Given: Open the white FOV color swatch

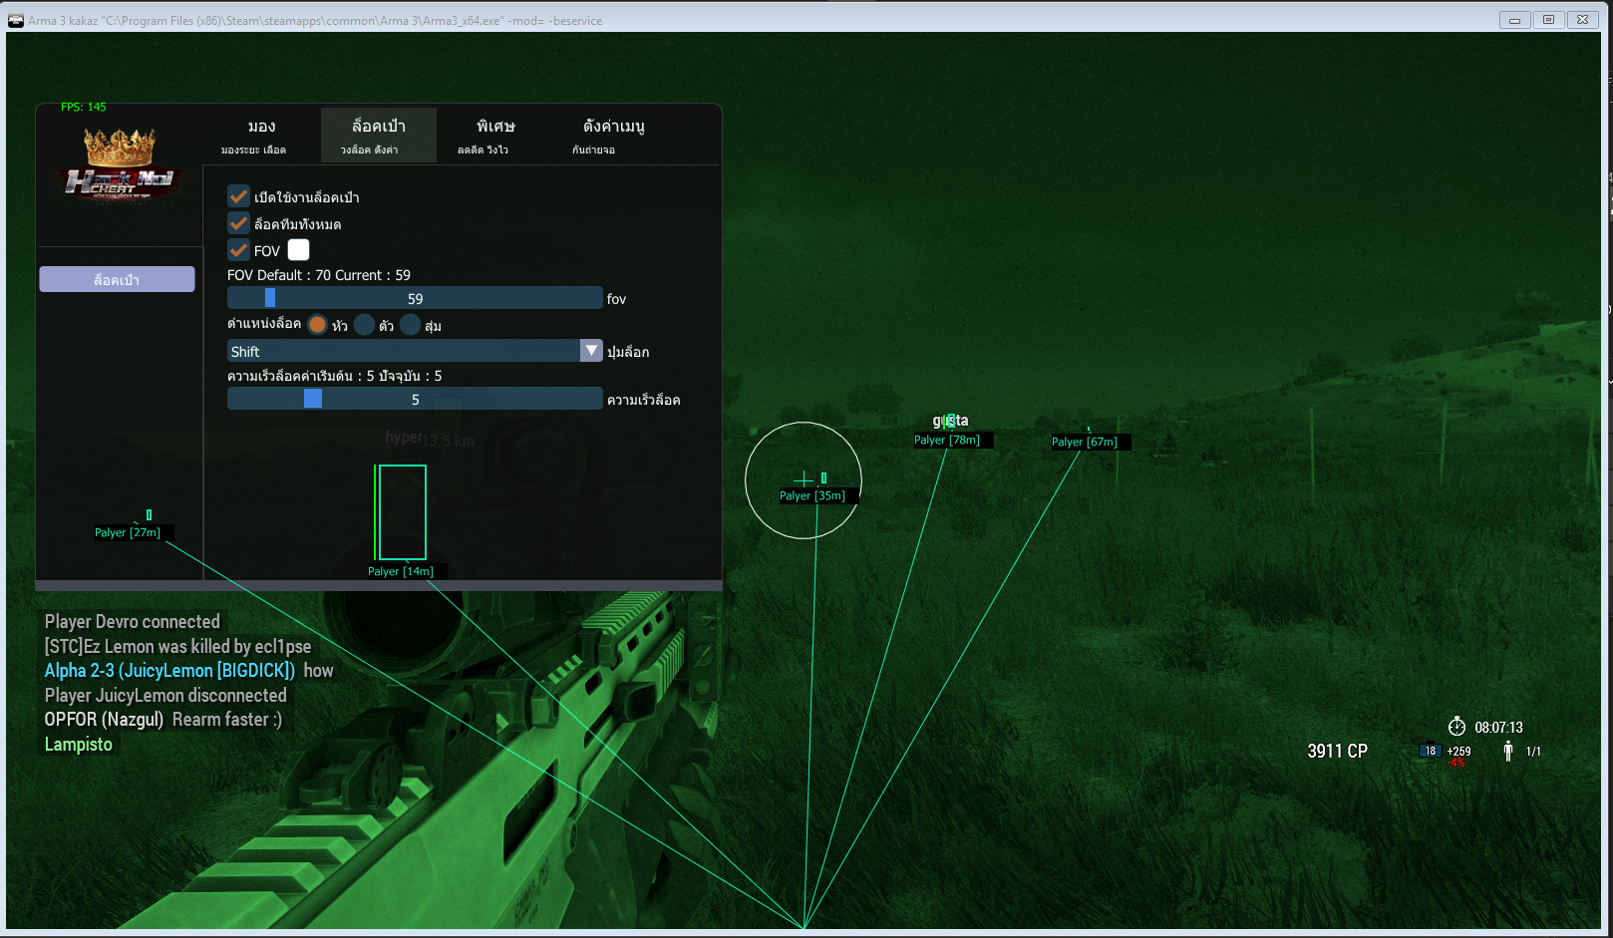Looking at the screenshot, I should 299,250.
